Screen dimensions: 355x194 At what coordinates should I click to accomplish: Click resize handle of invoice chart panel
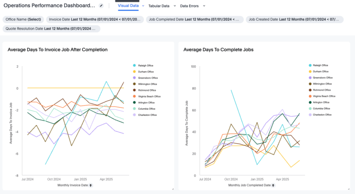(x=172, y=188)
